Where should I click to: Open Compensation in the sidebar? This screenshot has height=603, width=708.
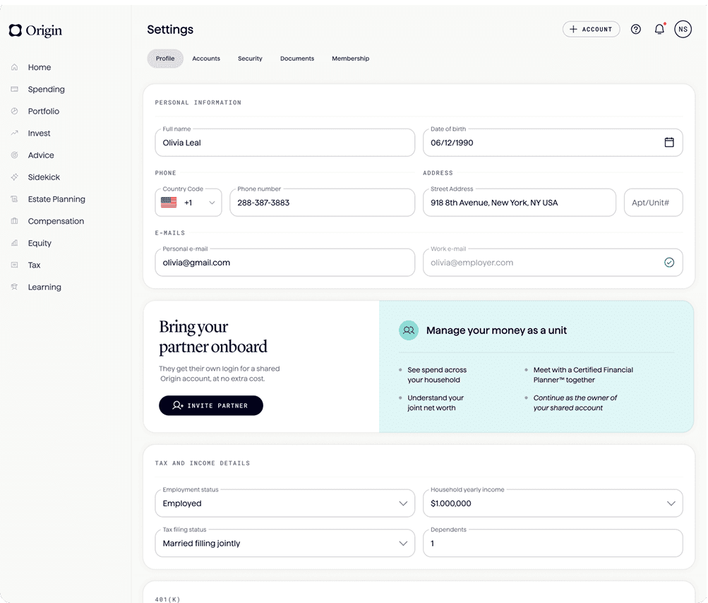pos(56,221)
